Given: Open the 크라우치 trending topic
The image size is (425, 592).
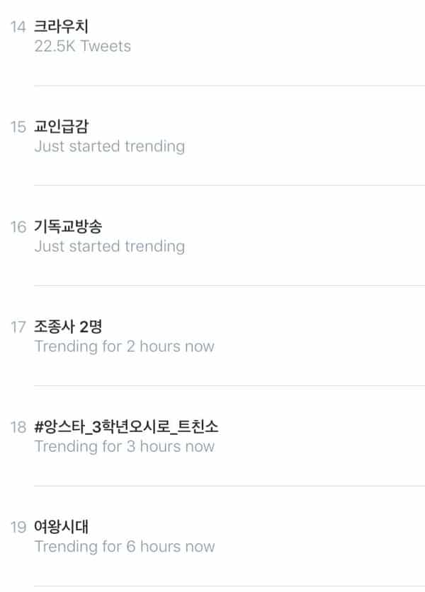Looking at the screenshot, I should (x=61, y=27).
